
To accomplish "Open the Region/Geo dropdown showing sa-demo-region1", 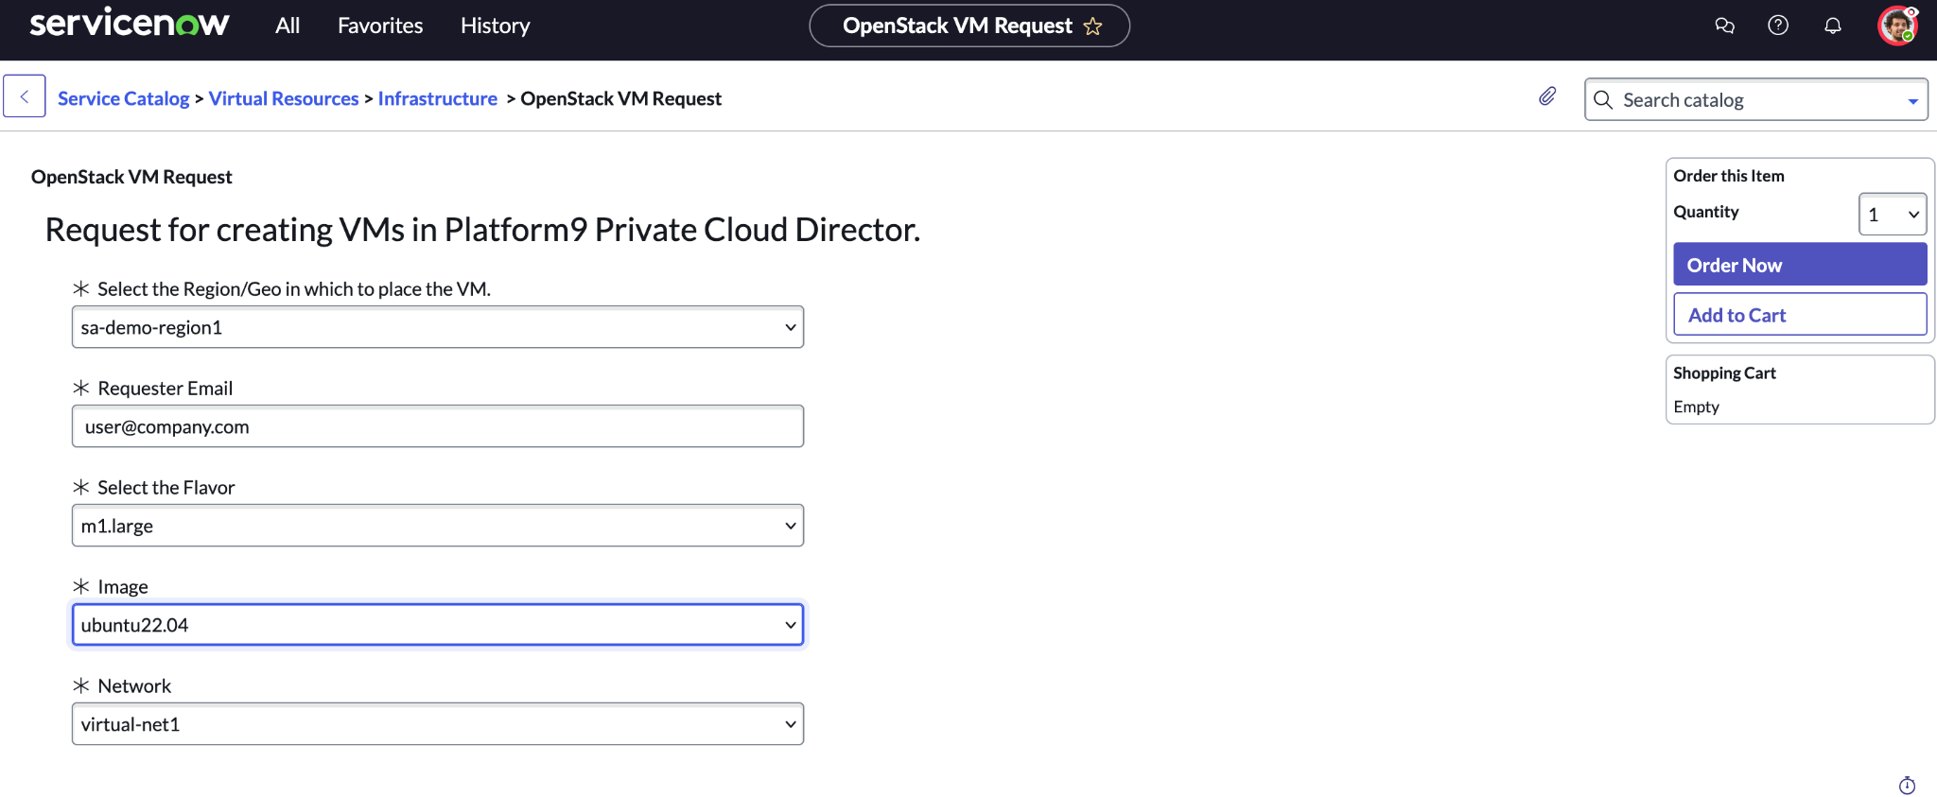I will (x=438, y=327).
